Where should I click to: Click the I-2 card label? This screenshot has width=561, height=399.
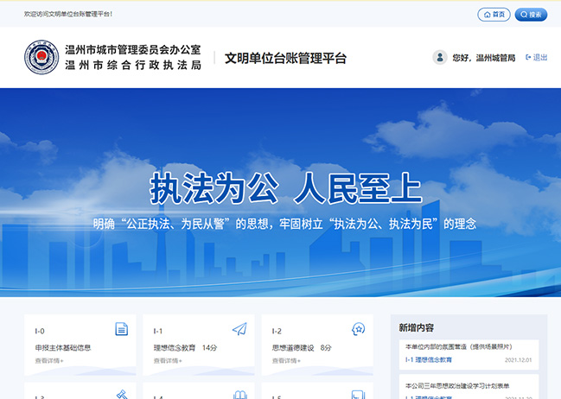277,331
